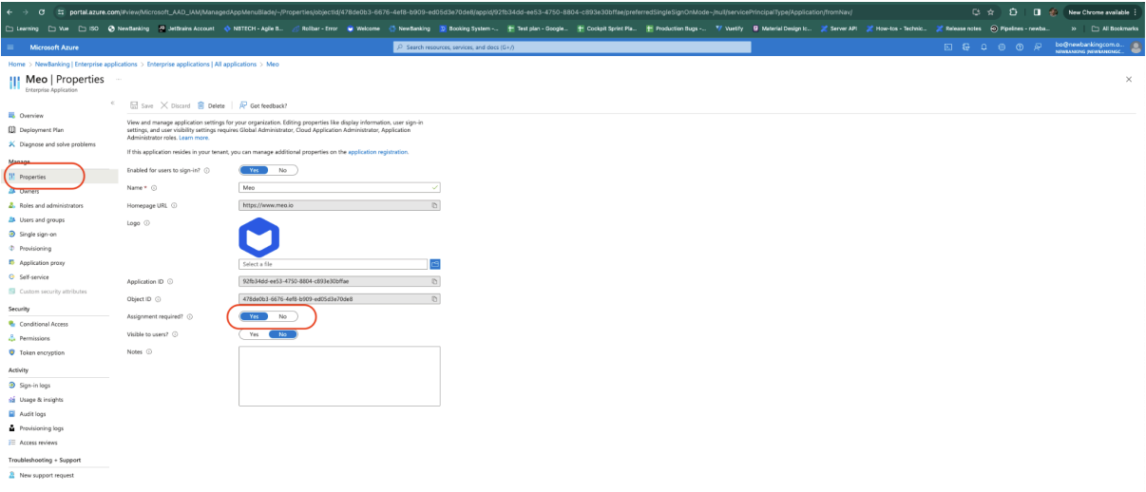Open the Overview page in sidebar
Screen dimensions: 1146x492
point(32,115)
